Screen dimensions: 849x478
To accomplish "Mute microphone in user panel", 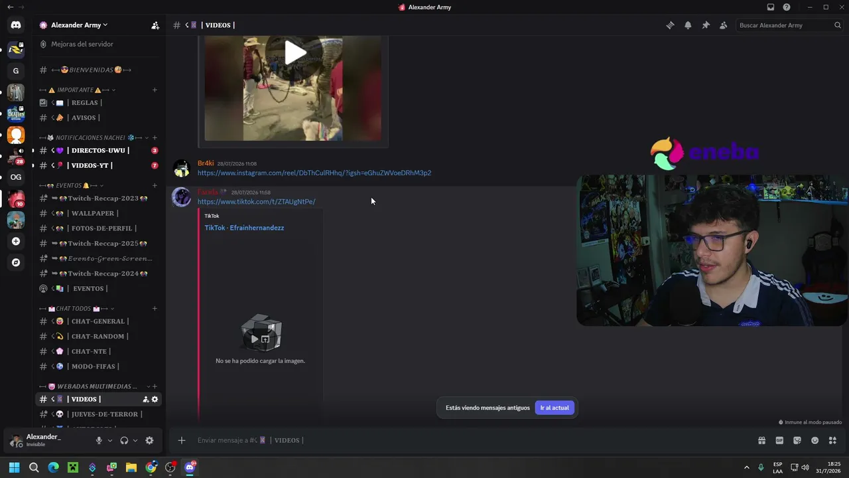I will 99,440.
